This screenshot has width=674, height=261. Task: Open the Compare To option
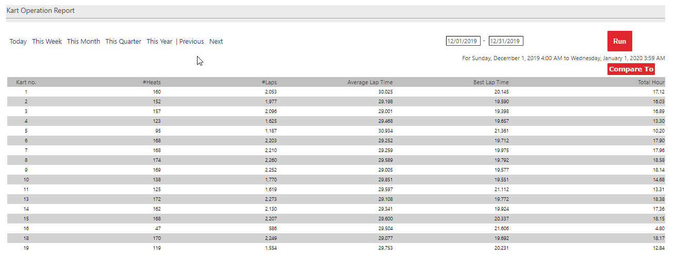631,69
